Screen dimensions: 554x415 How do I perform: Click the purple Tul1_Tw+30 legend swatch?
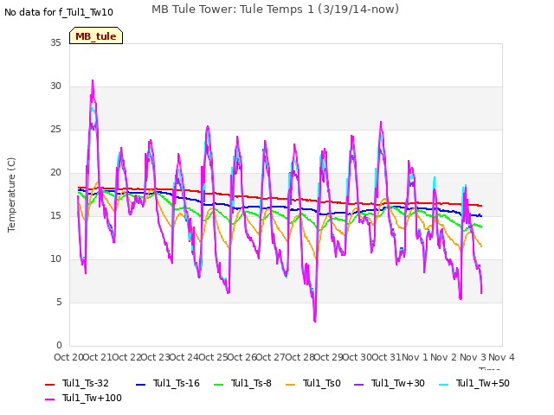[x=359, y=384]
